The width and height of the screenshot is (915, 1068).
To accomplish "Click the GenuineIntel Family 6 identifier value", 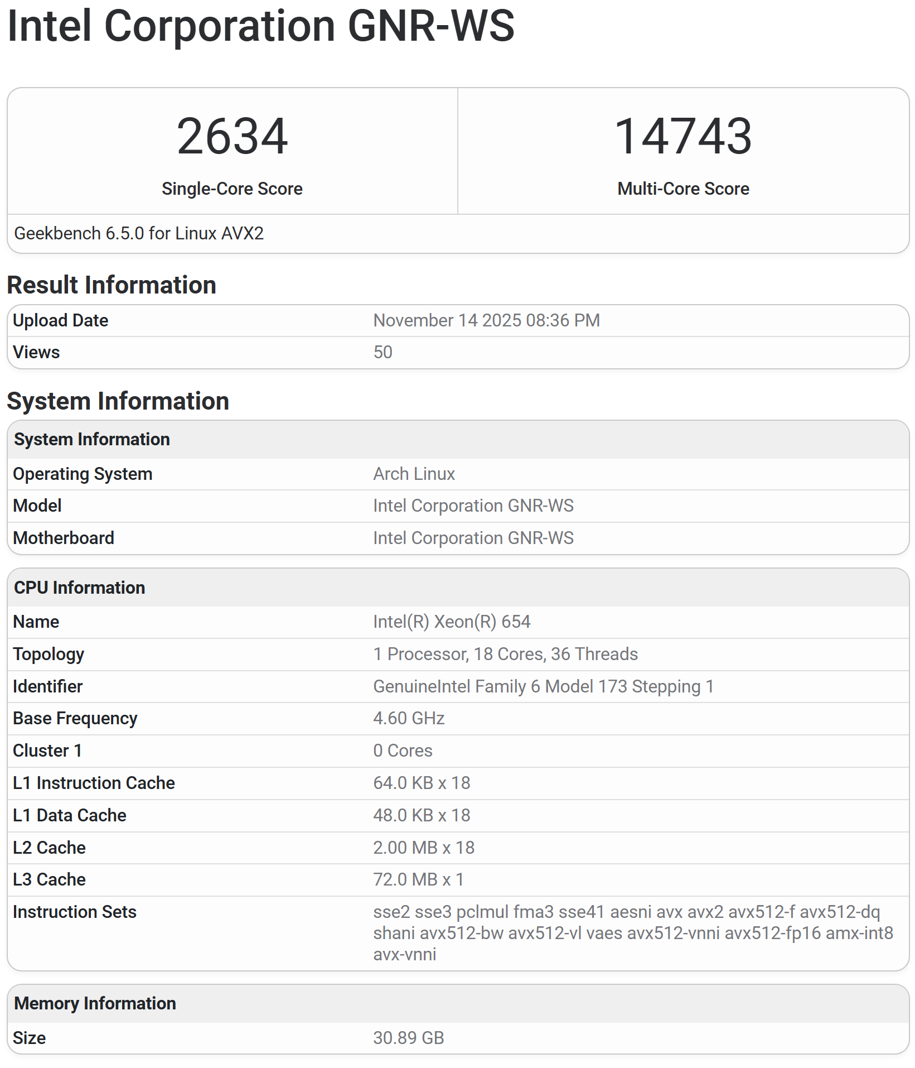I will (x=543, y=686).
